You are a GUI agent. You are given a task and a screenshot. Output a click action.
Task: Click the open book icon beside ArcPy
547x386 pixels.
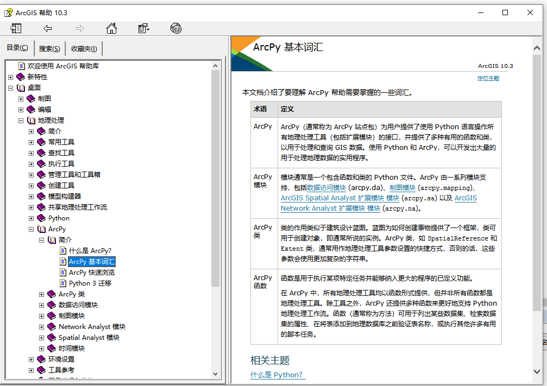pos(41,229)
